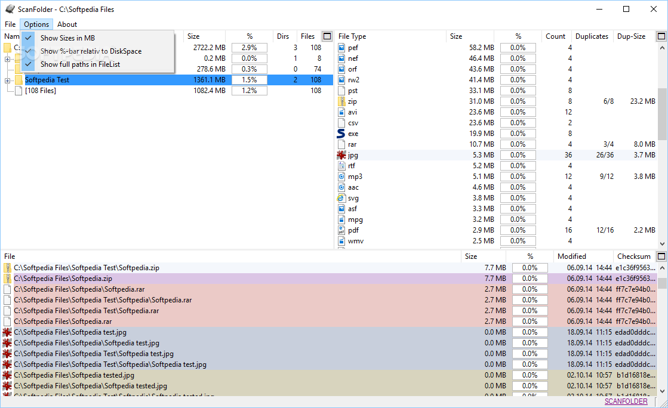Click the 26/36 duplicates value for jpg

pyautogui.click(x=605, y=155)
